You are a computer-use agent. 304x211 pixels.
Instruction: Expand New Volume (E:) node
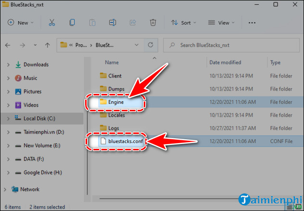click(8, 145)
